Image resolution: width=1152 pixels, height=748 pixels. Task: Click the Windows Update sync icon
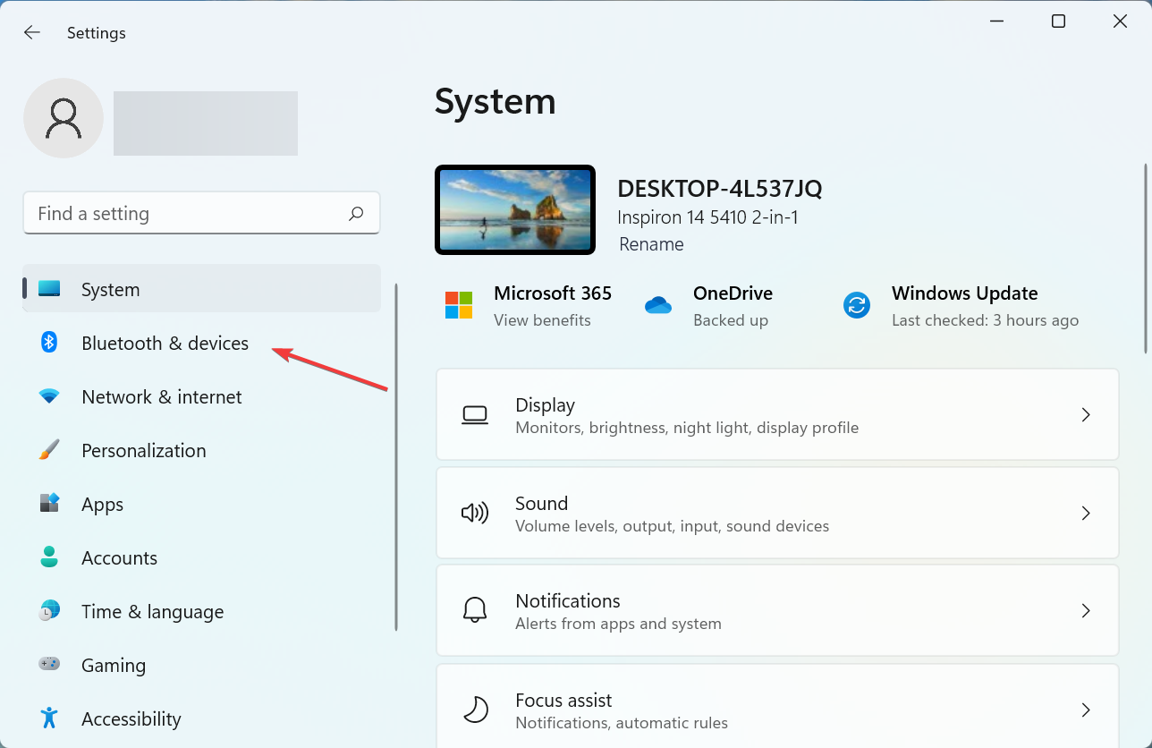tap(856, 305)
